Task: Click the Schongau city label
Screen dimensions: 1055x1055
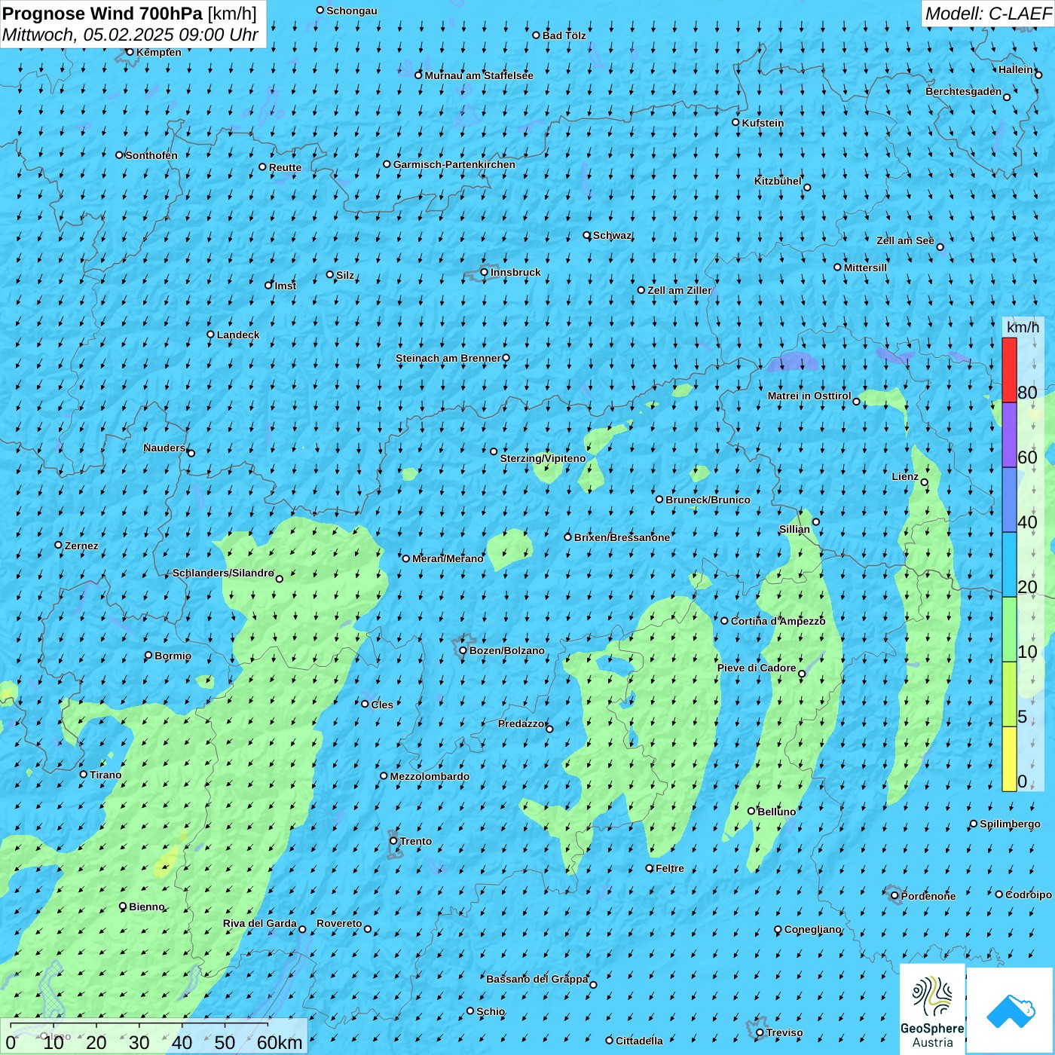Action: click(x=352, y=11)
